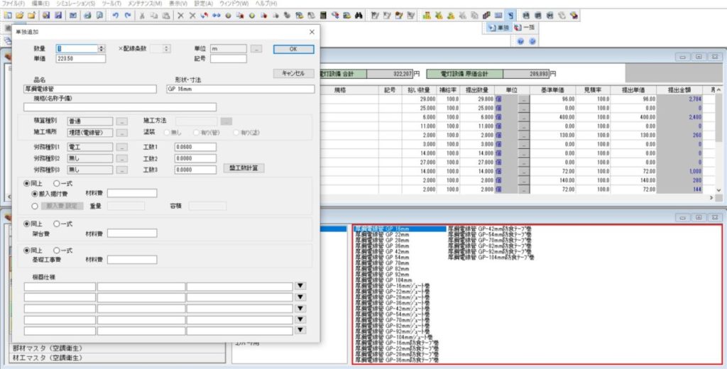Image resolution: width=727 pixels, height=369 pixels.
Task: Open the last 機器仕様 row dropdown arrow
Action: click(x=300, y=330)
